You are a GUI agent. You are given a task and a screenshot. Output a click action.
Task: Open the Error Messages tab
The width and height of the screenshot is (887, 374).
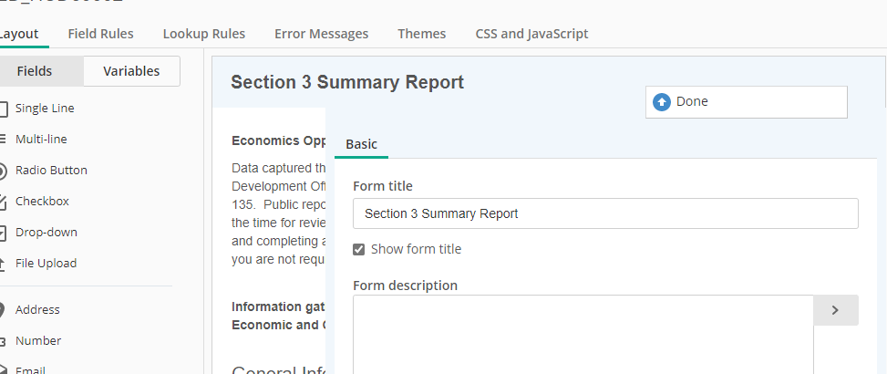tap(321, 34)
